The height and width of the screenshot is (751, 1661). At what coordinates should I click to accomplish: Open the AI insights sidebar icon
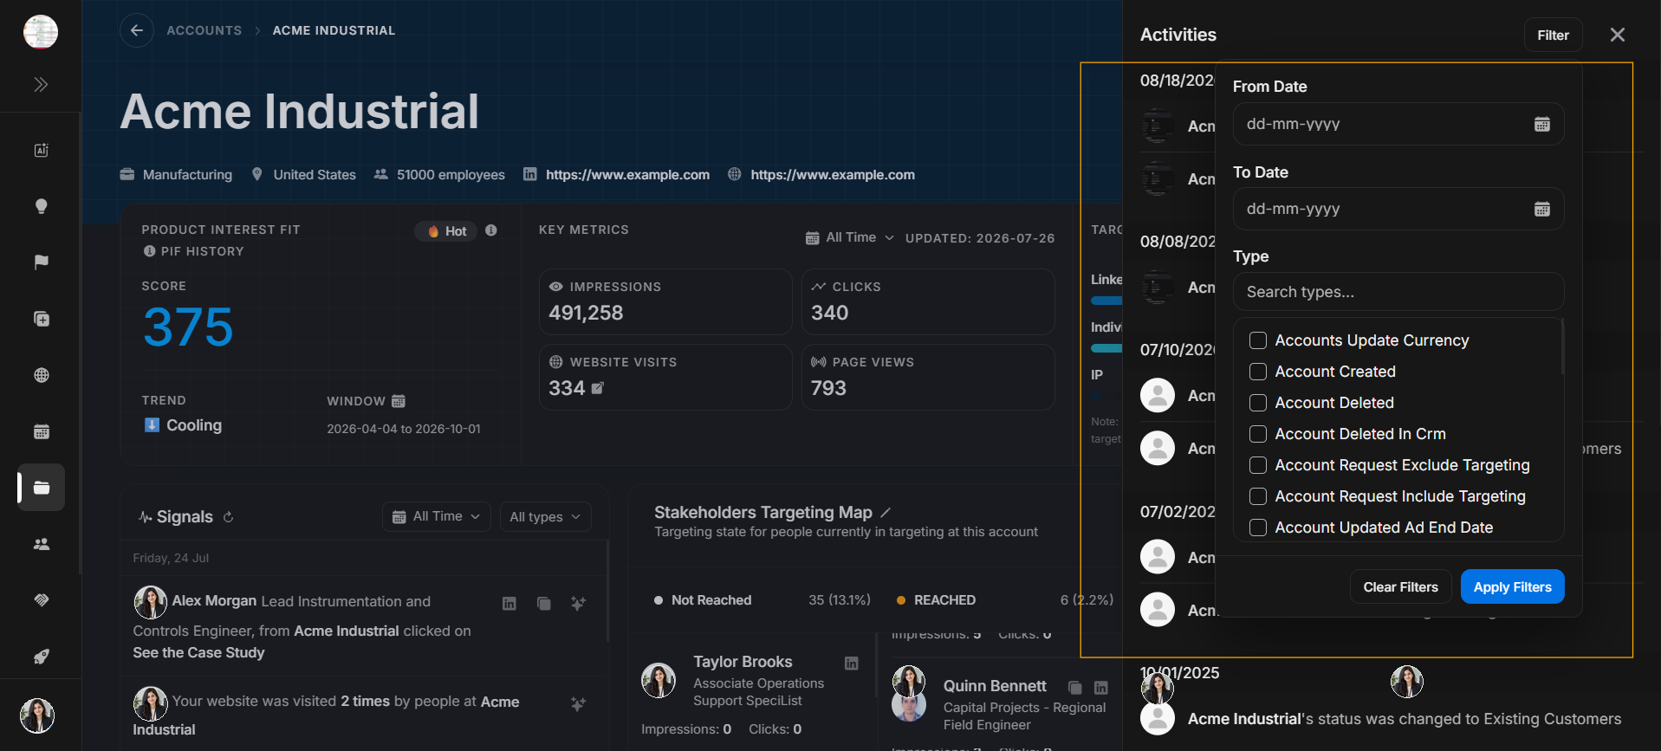coord(41,150)
